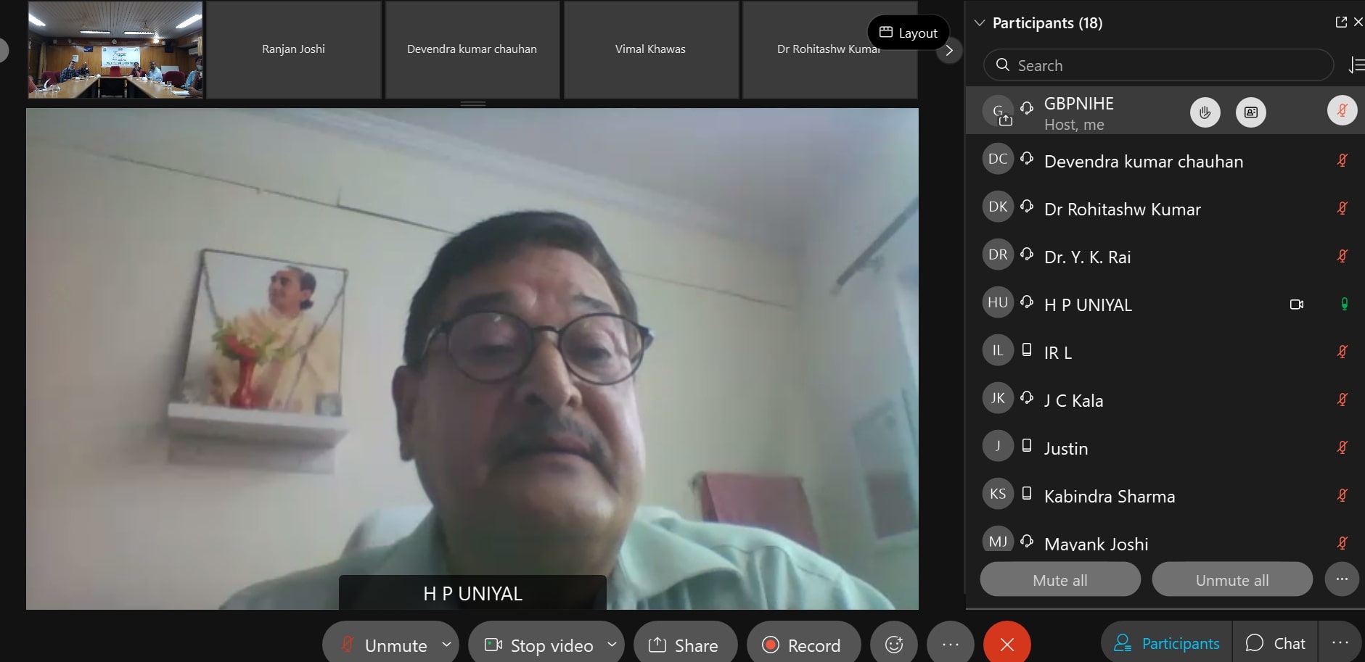Collapse the Participants (18) section chevron
This screenshot has height=662, width=1365.
point(980,22)
